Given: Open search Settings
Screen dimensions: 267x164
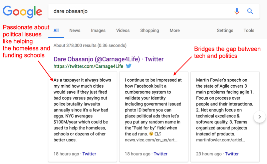Looking at the screenshot, I should (x=225, y=31).
